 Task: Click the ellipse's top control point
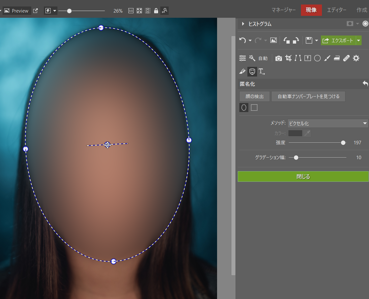[x=101, y=28]
